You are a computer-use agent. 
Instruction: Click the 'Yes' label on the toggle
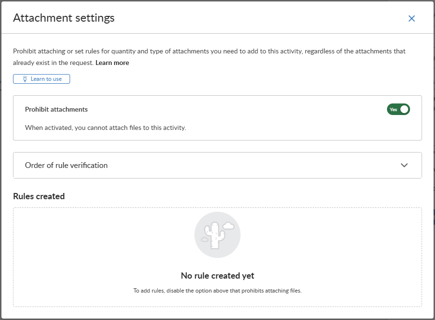coord(393,109)
